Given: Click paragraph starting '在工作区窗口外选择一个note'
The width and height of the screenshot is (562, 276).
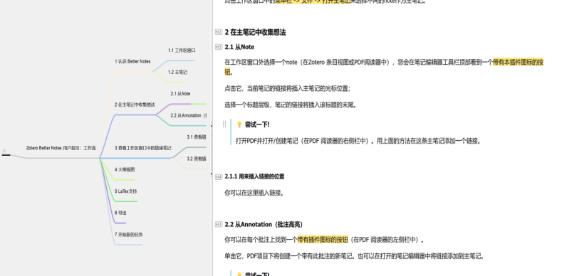Looking at the screenshot, I should coord(384,67).
